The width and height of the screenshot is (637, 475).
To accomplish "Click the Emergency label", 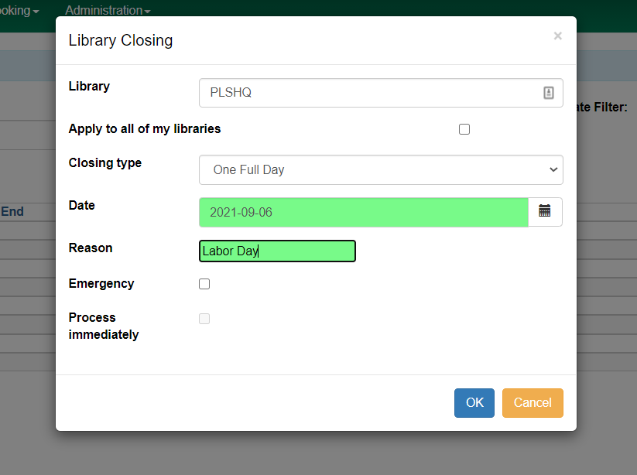I will tap(101, 283).
